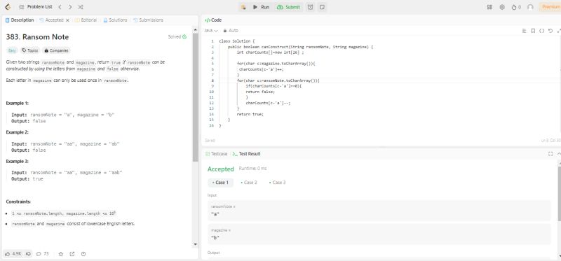Open the timer alarm clock icon
561x261 pixels.
(x=310, y=7)
